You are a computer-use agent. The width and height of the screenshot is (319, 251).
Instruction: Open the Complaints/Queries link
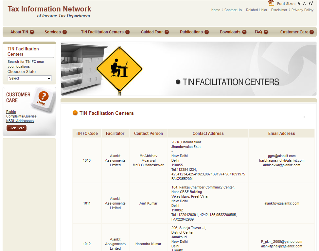(x=21, y=116)
